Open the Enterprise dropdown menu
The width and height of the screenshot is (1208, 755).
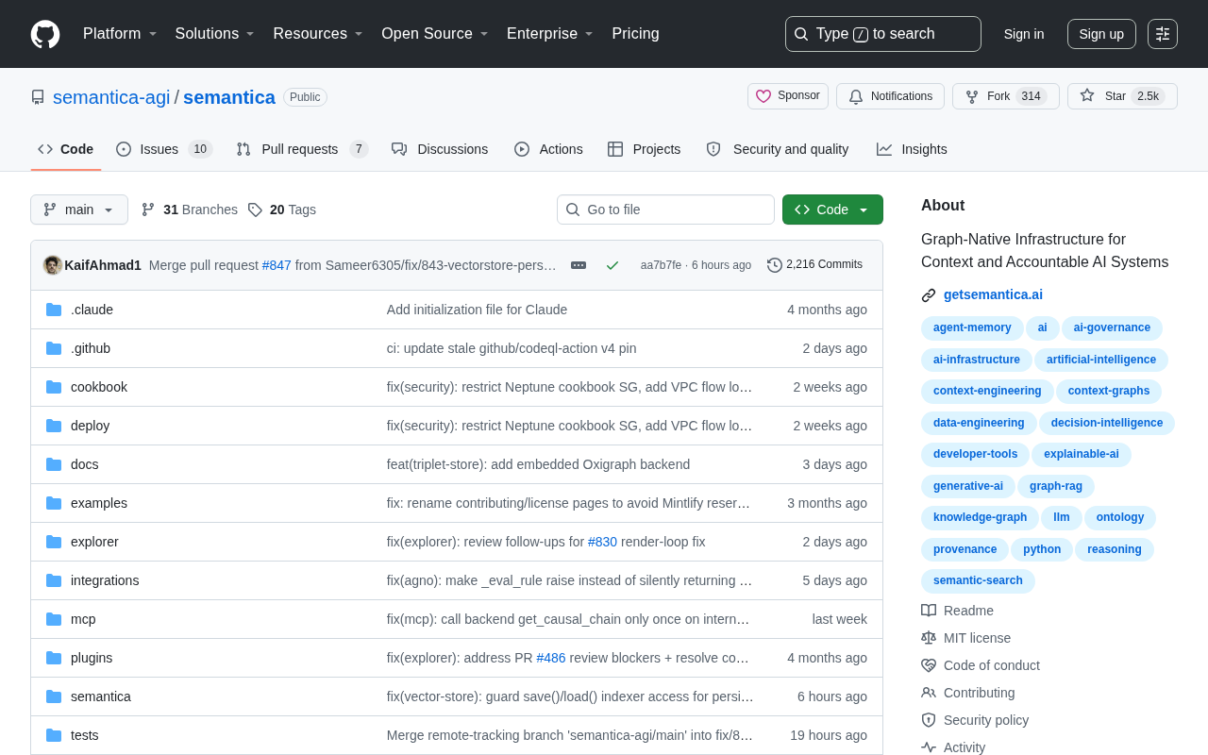(x=550, y=34)
